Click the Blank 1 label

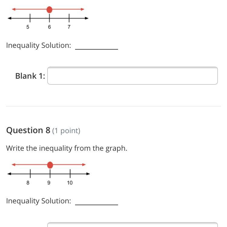point(30,76)
